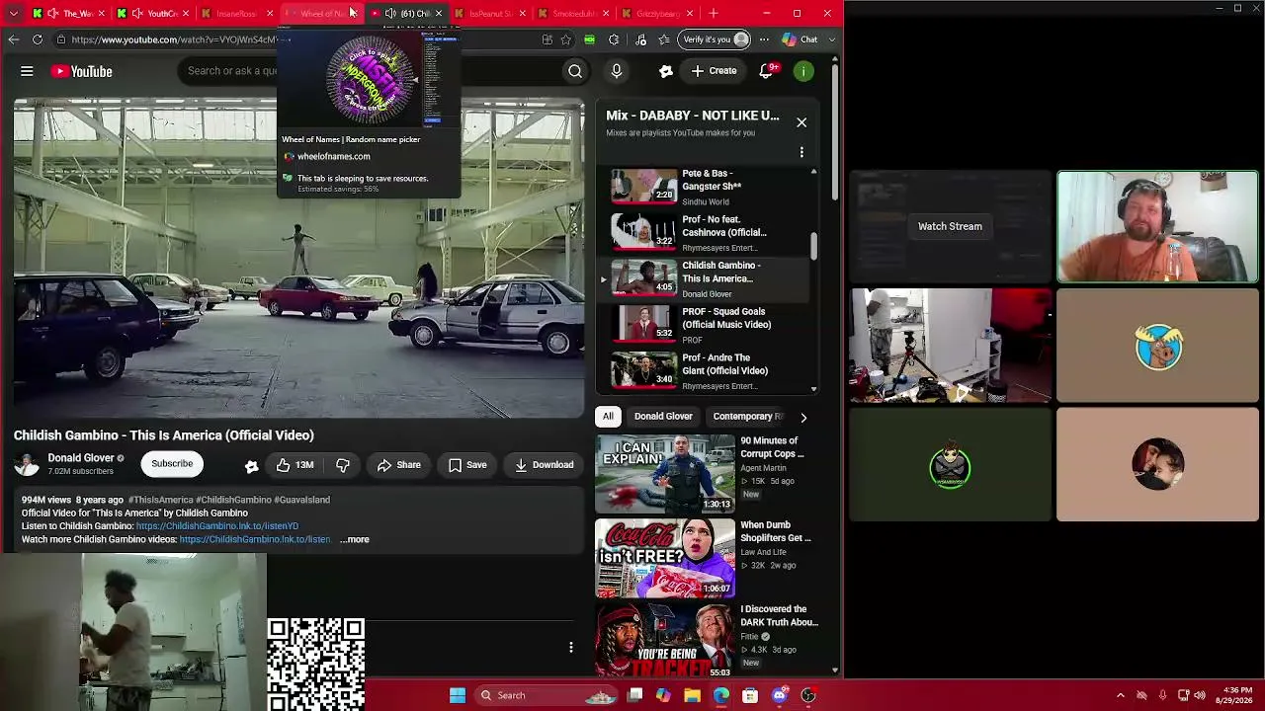This screenshot has height=711, width=1265.
Task: Save the video to a playlist
Action: 467,465
